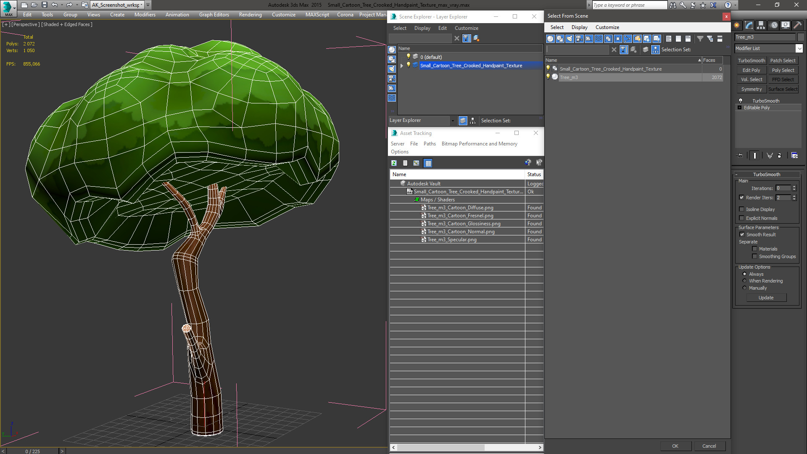The image size is (807, 454).
Task: Toggle space warps filter in Select From Scene
Action: click(x=599, y=39)
